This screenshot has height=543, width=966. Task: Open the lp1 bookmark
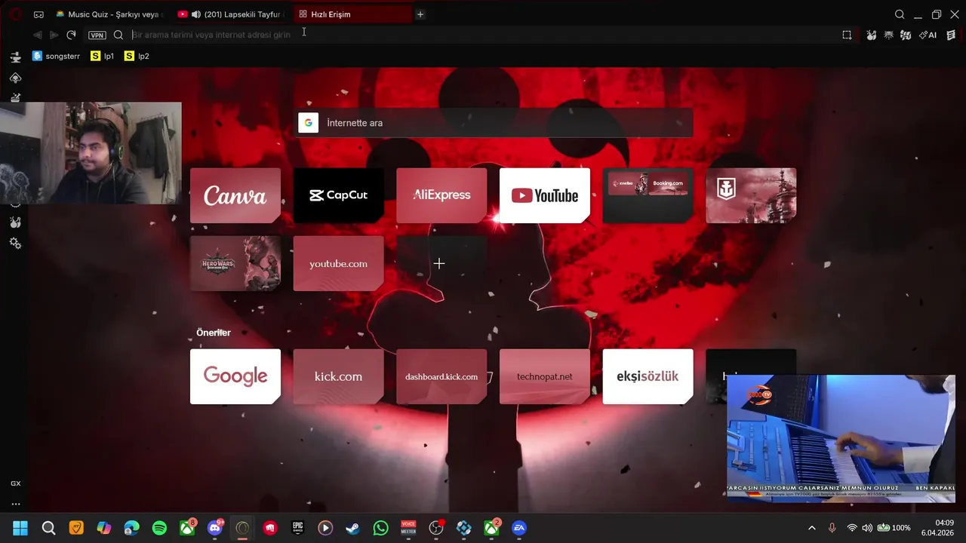click(102, 56)
